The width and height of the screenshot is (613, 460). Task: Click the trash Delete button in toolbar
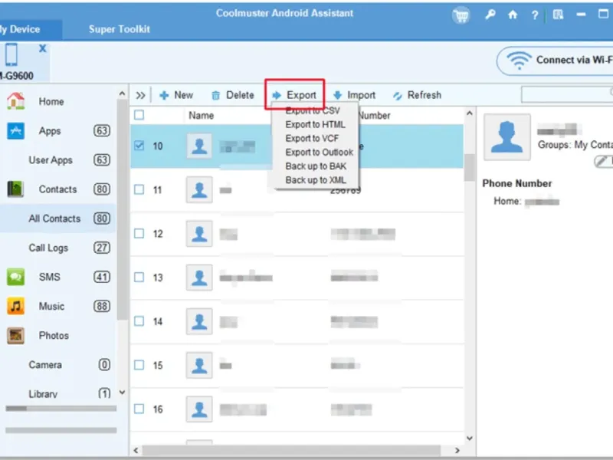coord(233,95)
